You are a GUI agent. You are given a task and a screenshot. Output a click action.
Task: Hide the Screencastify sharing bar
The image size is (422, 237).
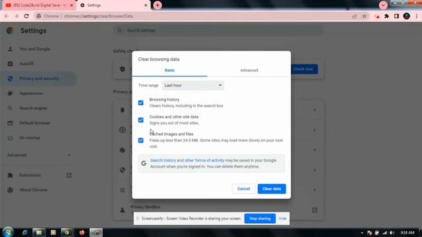[283, 219]
